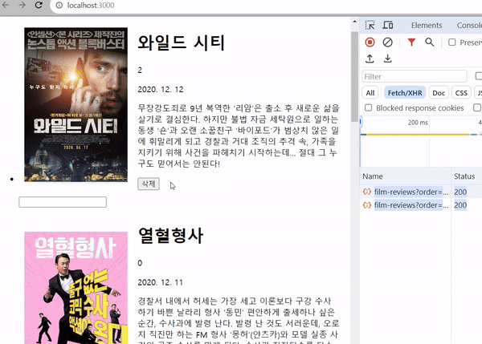Image resolution: width=482 pixels, height=344 pixels.
Task: Click the network Filter text field
Action: point(415,76)
